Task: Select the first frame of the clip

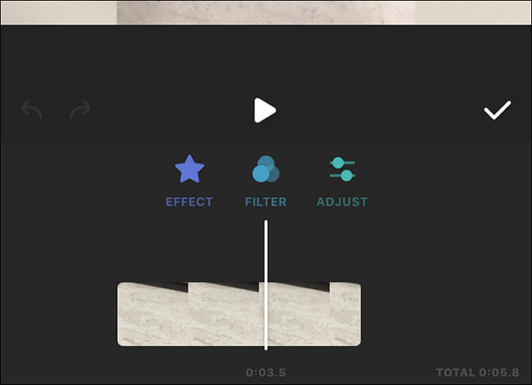Action: (153, 314)
